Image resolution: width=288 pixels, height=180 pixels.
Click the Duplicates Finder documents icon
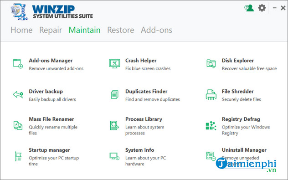click(x=115, y=95)
